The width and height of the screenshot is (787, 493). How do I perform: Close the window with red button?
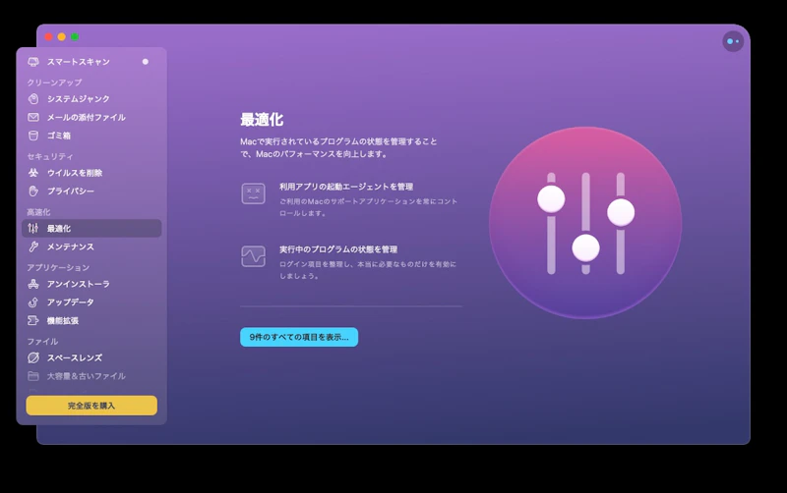(48, 36)
